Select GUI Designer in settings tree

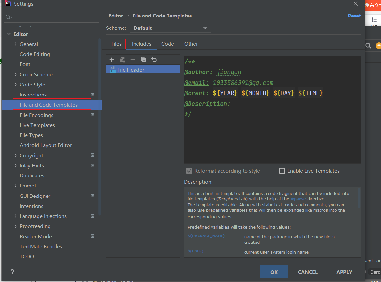pyautogui.click(x=35, y=196)
